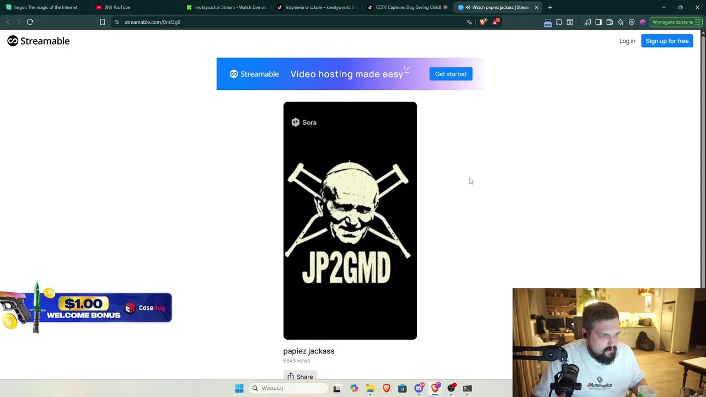
Task: Click the CaseHug welcome bonus ad
Action: click(x=86, y=308)
